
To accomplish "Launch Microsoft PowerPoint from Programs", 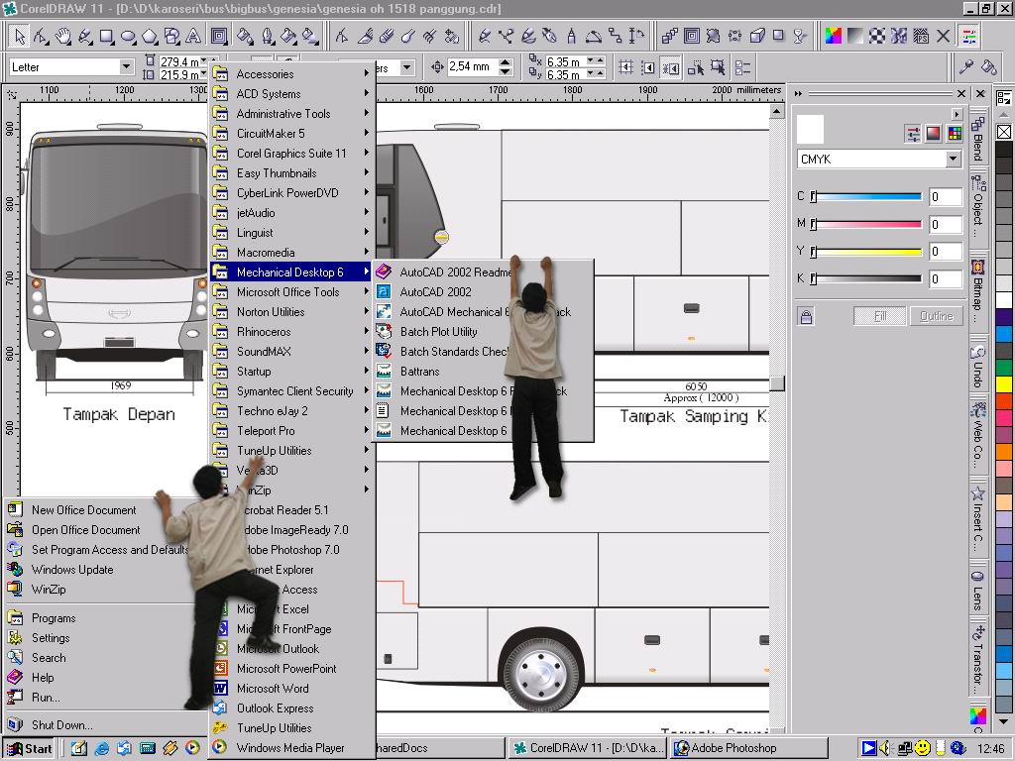I will (x=292, y=669).
